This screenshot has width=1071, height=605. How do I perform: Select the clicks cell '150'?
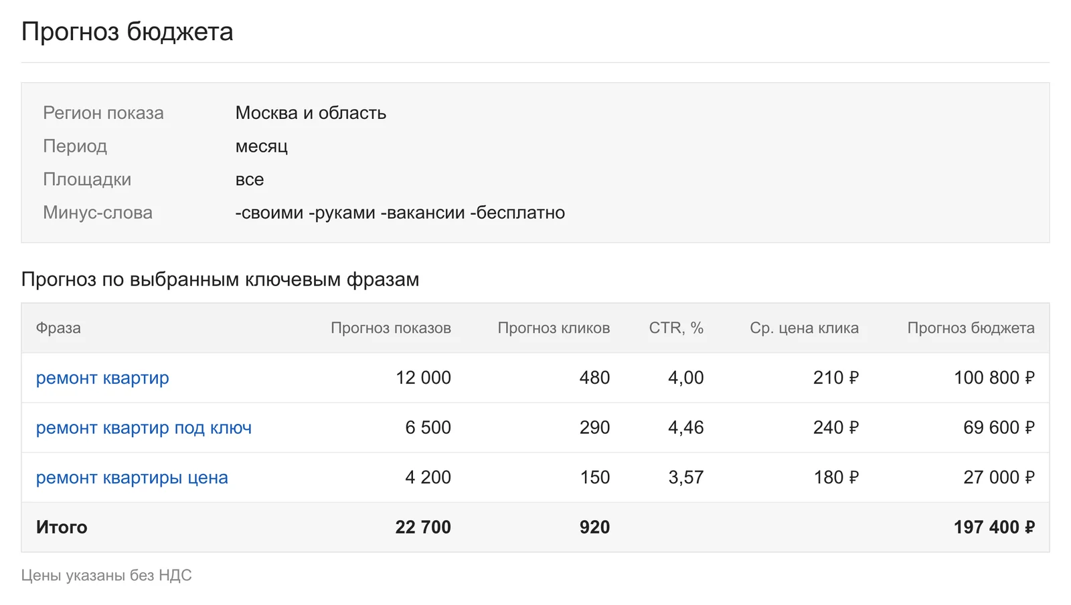pyautogui.click(x=594, y=477)
